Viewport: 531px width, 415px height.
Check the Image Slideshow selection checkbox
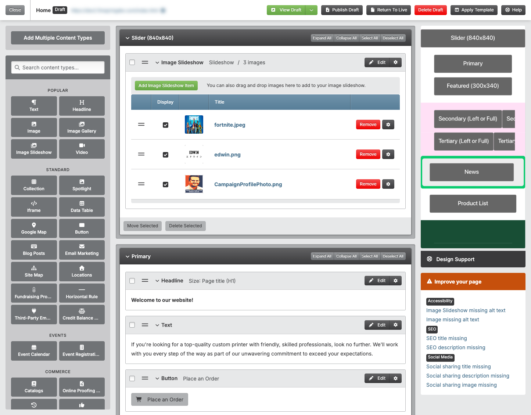pos(132,62)
